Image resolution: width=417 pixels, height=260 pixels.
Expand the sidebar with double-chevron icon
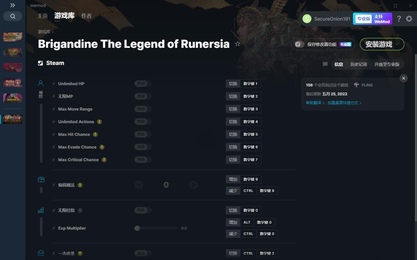coord(12,5)
